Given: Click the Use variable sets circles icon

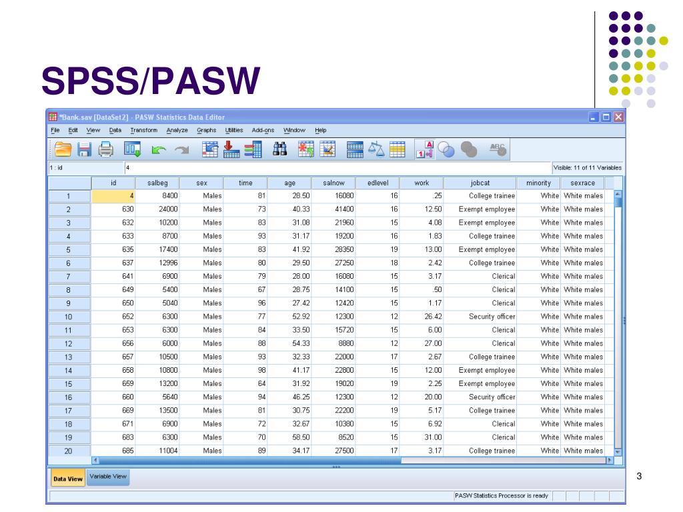Looking at the screenshot, I should [446, 150].
